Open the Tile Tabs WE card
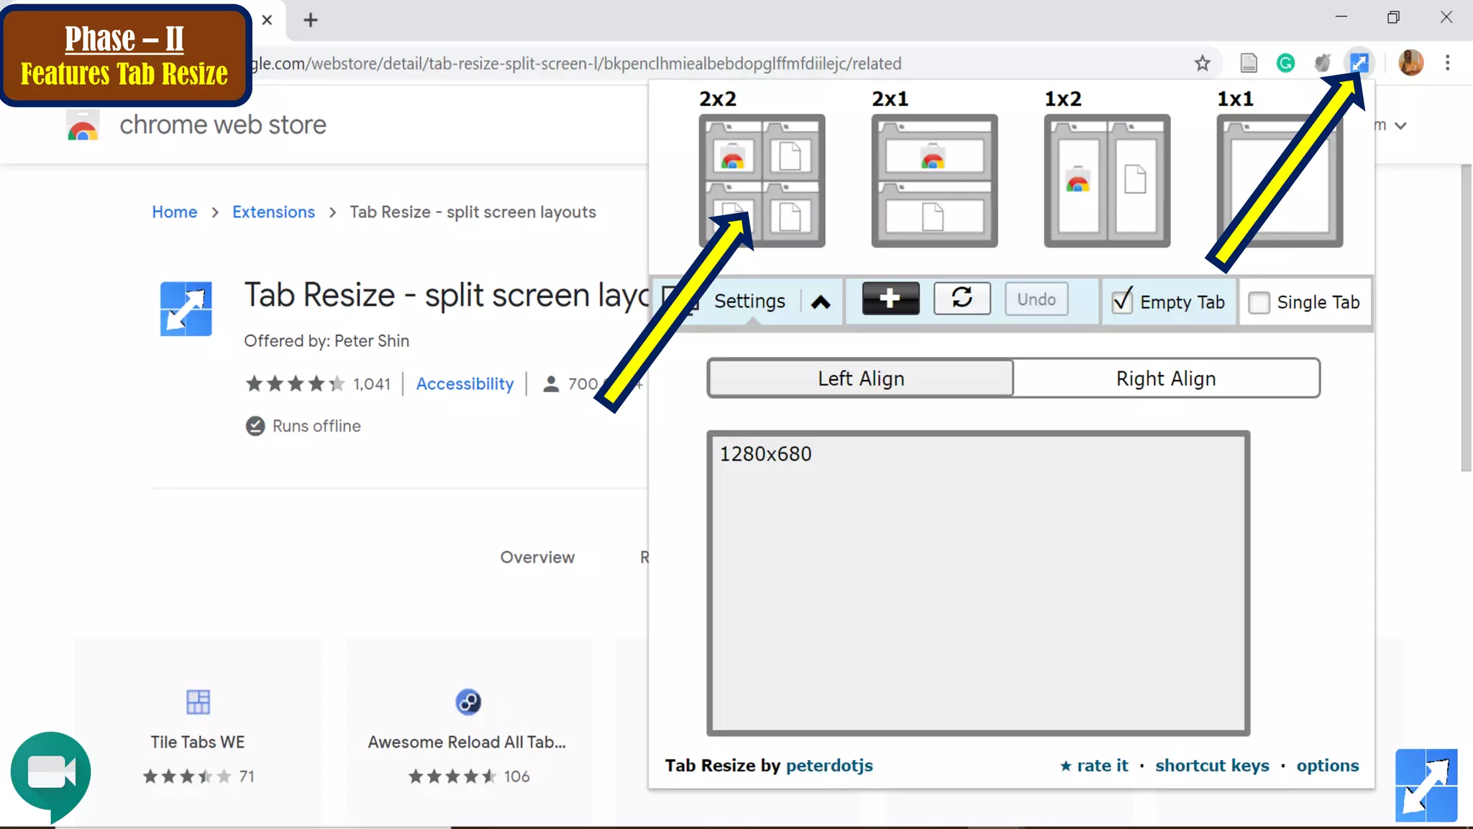Viewport: 1473px width, 829px height. click(x=198, y=733)
